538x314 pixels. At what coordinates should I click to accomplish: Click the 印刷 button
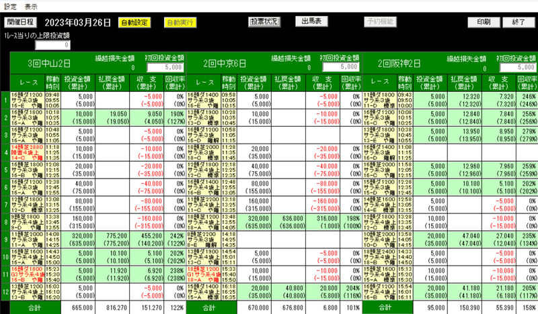coord(484,22)
